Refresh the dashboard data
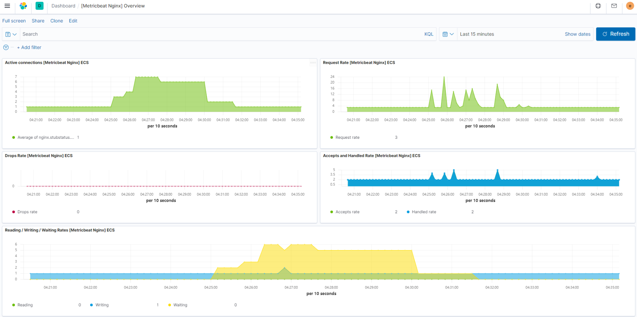The width and height of the screenshot is (637, 317). pyautogui.click(x=616, y=34)
